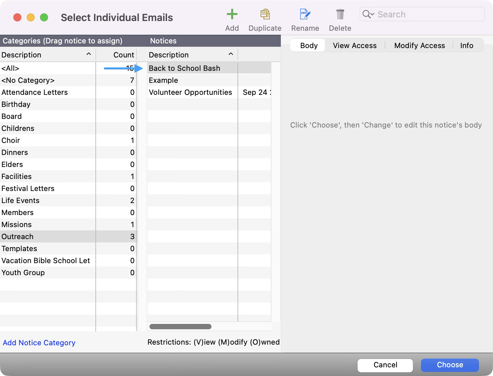Click the Duplicate notice icon
493x376 pixels.
point(265,14)
